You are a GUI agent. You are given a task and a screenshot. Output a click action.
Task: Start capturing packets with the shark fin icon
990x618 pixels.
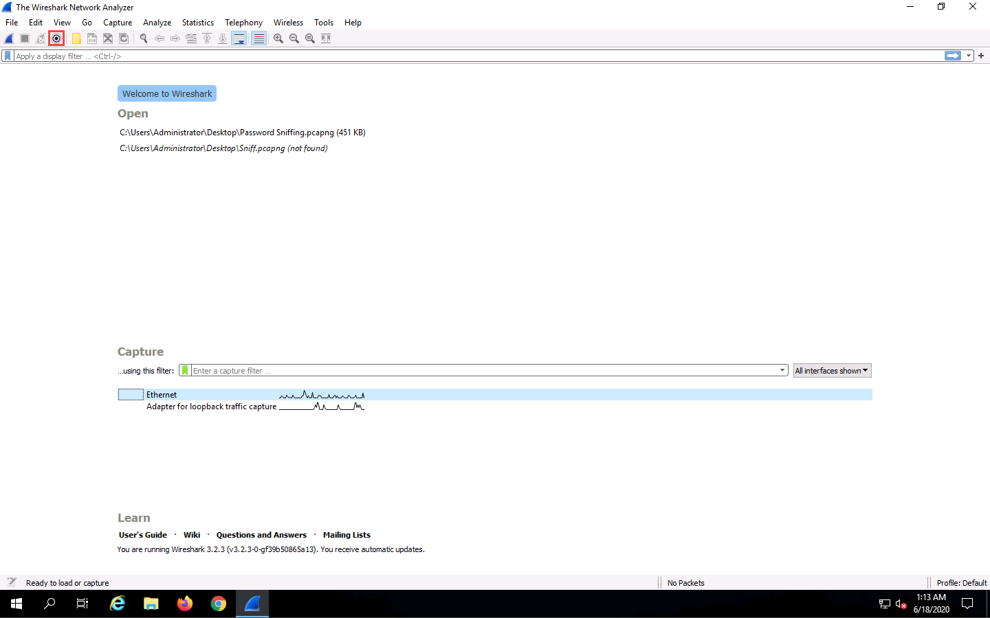[9, 38]
